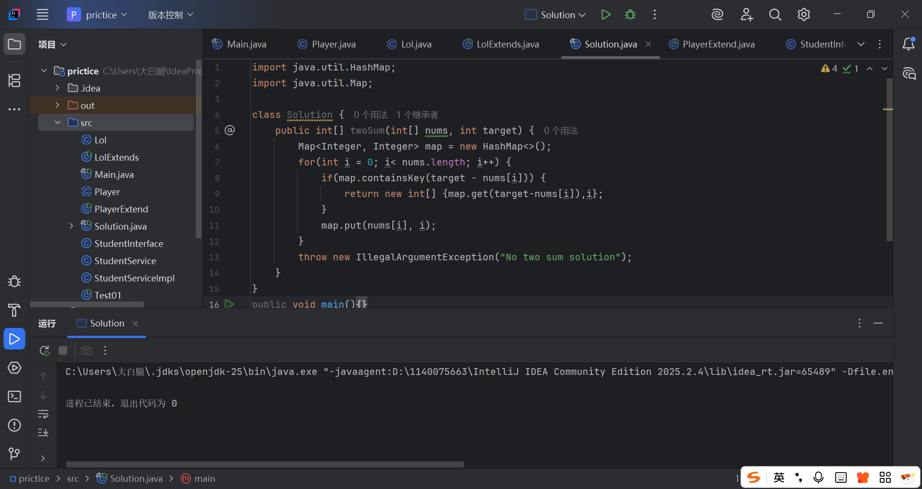Viewport: 922px width, 489px height.
Task: Open the Solution run configuration dropdown
Action: point(556,15)
